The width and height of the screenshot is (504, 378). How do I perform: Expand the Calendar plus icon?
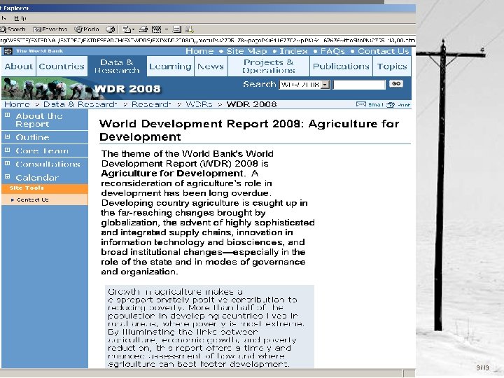click(8, 177)
